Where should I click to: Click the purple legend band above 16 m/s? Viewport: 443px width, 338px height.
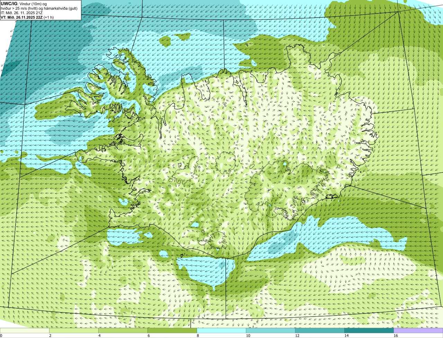tap(418, 330)
